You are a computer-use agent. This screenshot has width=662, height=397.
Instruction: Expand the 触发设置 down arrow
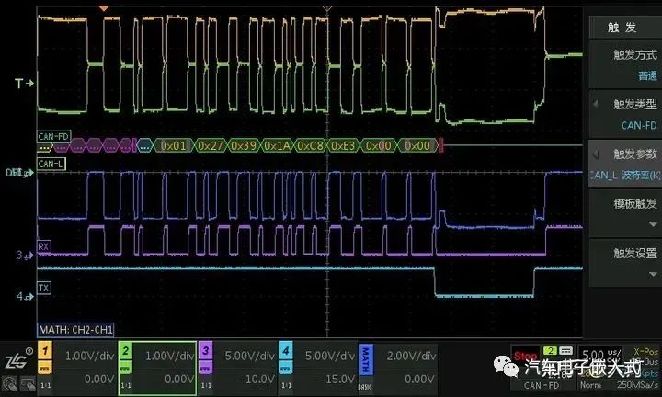653,274
